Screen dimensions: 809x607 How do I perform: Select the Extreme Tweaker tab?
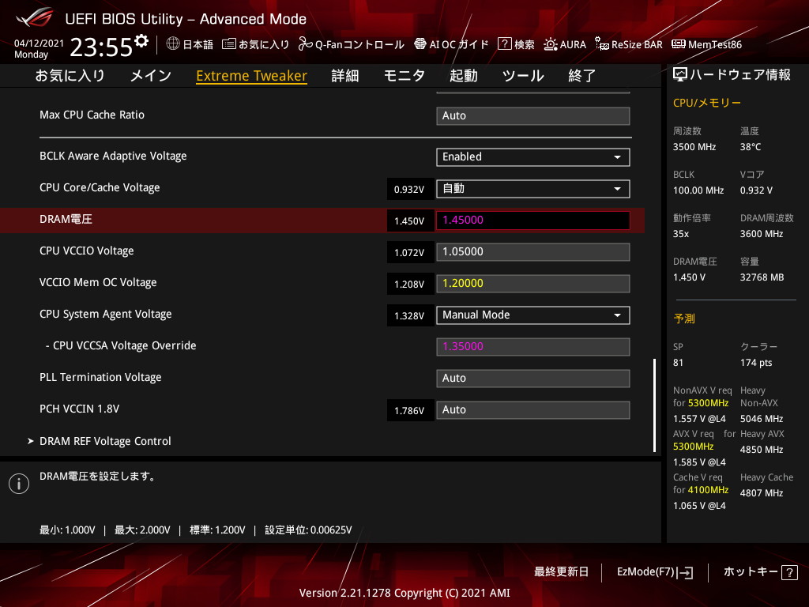click(x=252, y=76)
